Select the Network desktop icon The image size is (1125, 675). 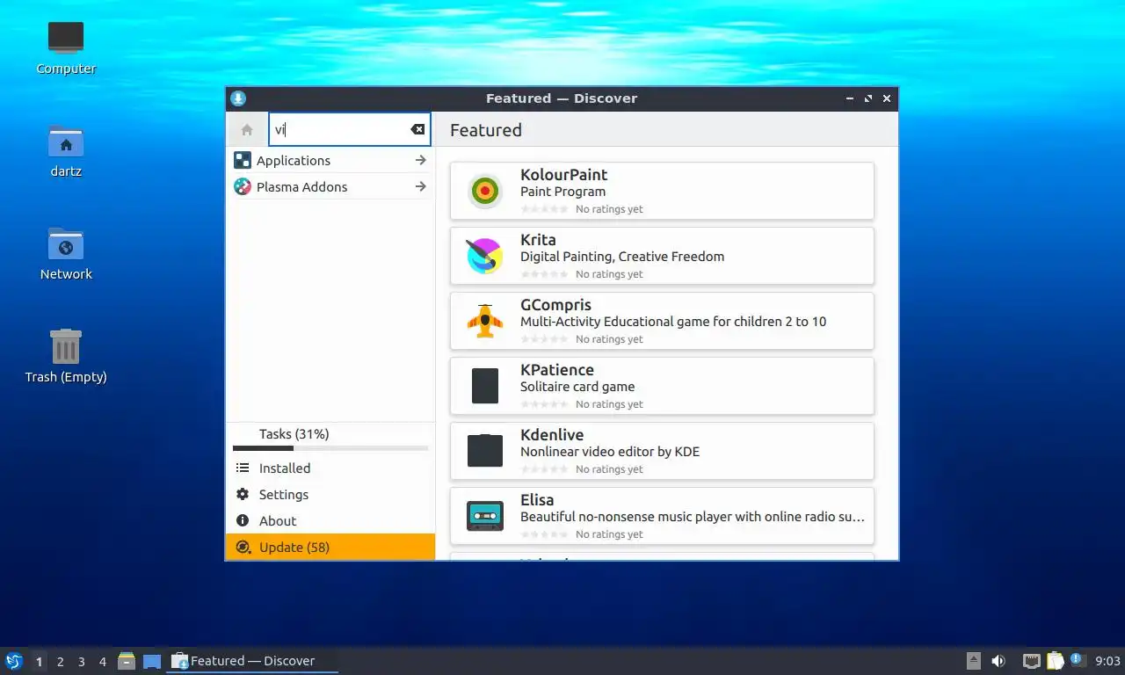coord(66,243)
